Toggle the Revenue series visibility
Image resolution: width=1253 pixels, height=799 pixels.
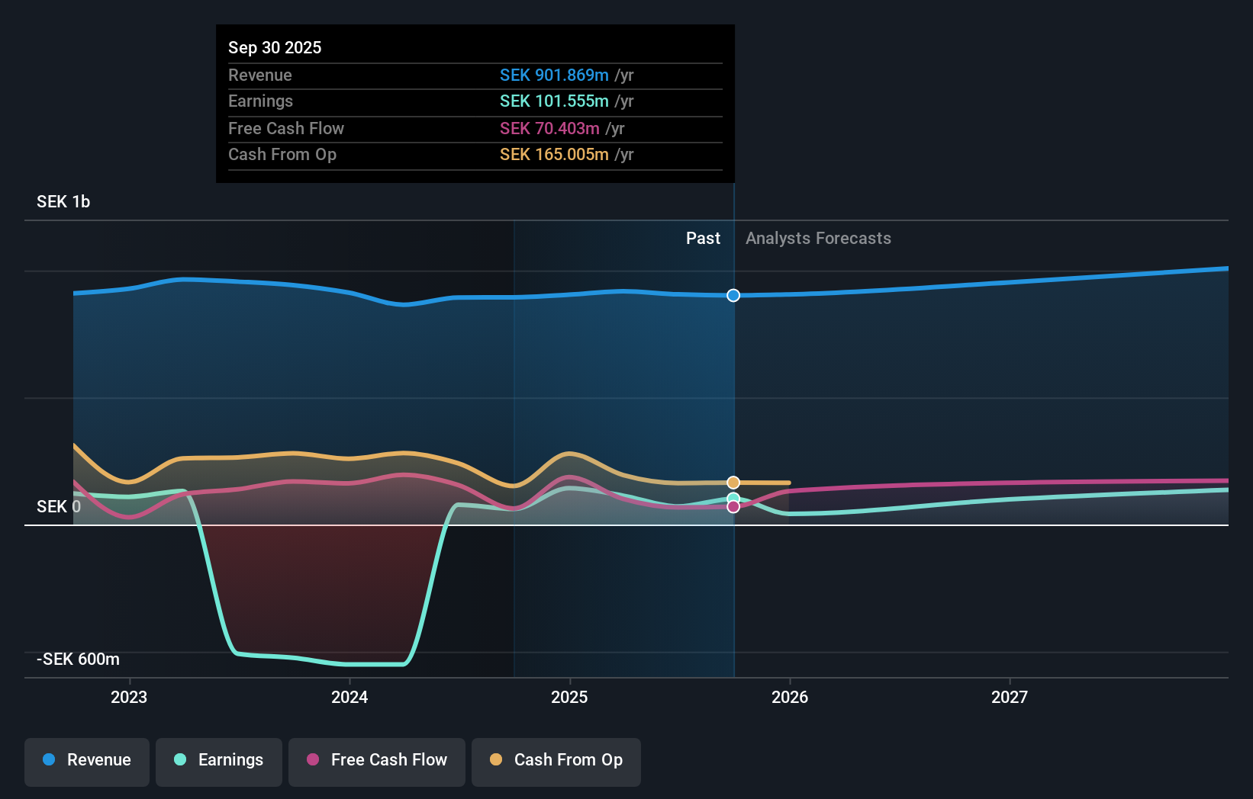[x=86, y=760]
